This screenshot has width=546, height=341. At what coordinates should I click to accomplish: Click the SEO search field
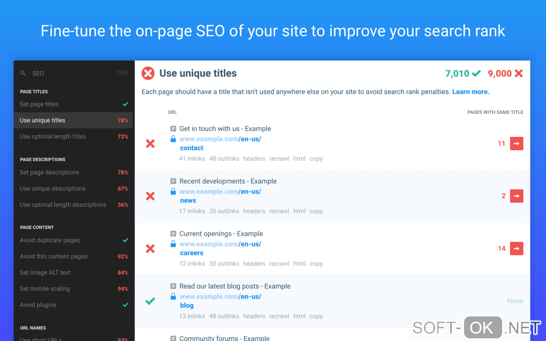74,73
